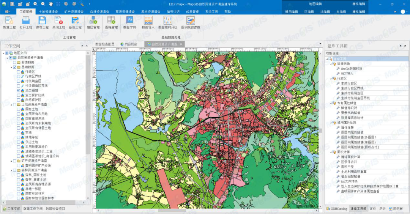The height and width of the screenshot is (214, 410).
Task: Open the 版面工作空间 bottom tab
Action: tap(33, 209)
